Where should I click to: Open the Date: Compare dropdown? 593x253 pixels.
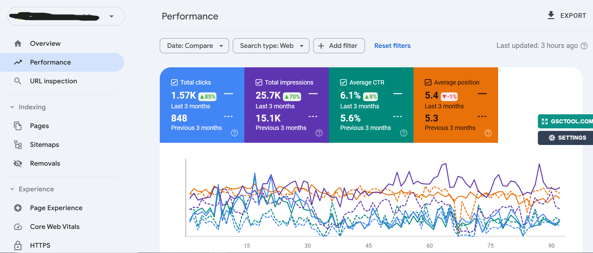[x=194, y=46]
